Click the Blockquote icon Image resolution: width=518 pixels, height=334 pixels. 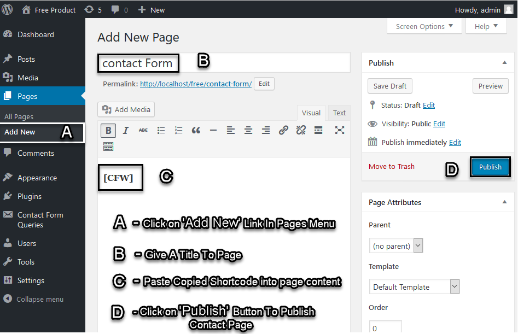coord(196,130)
